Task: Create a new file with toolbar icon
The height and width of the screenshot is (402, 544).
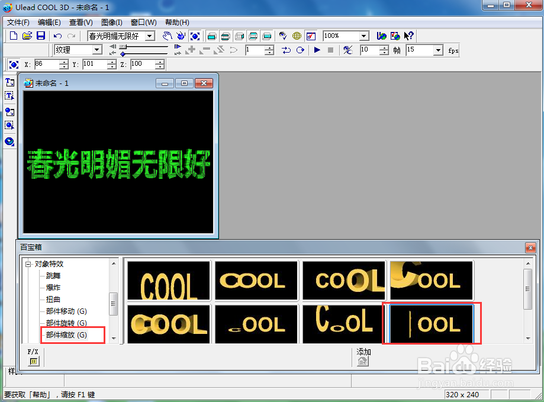Action: [x=14, y=36]
